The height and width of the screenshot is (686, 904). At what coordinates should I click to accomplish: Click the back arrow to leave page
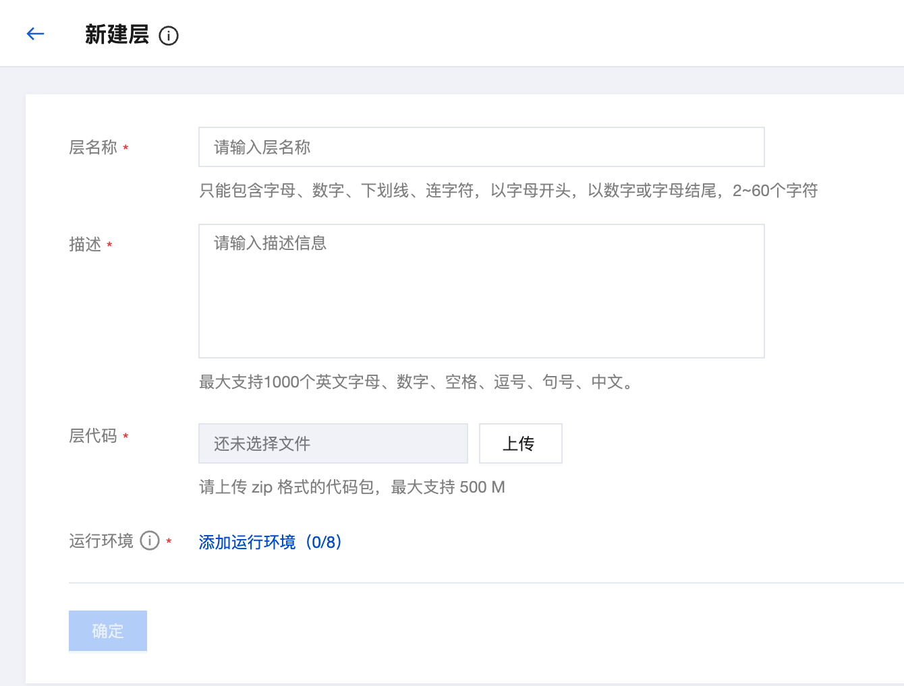pyautogui.click(x=35, y=34)
